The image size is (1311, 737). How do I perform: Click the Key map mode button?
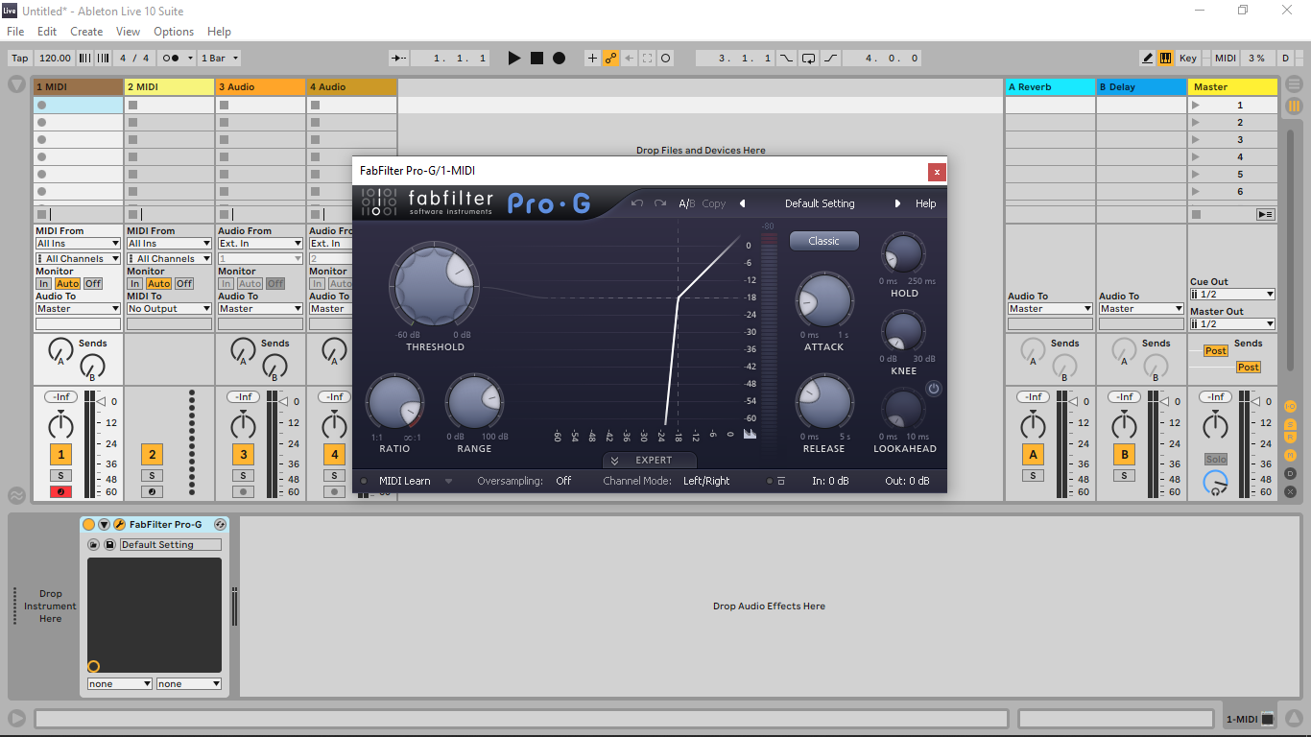click(x=1188, y=59)
